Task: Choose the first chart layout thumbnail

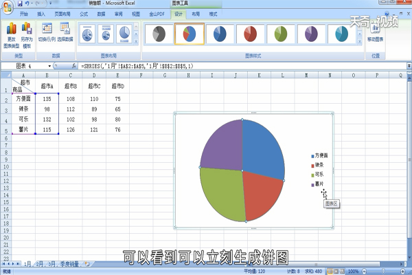Action: 87,34
